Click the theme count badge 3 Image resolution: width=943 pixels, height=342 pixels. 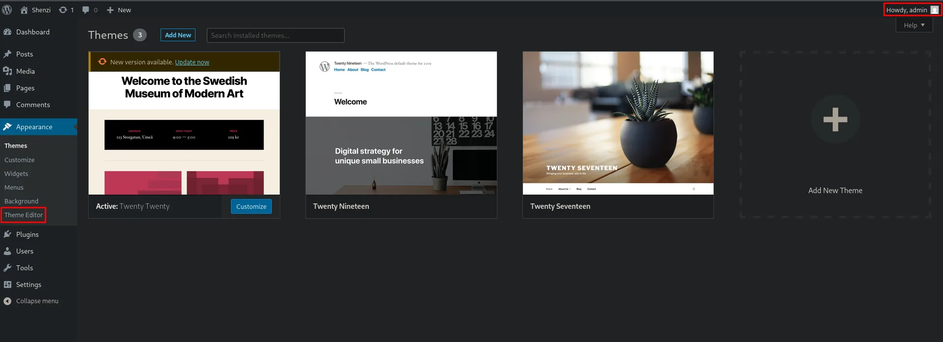pyautogui.click(x=140, y=35)
